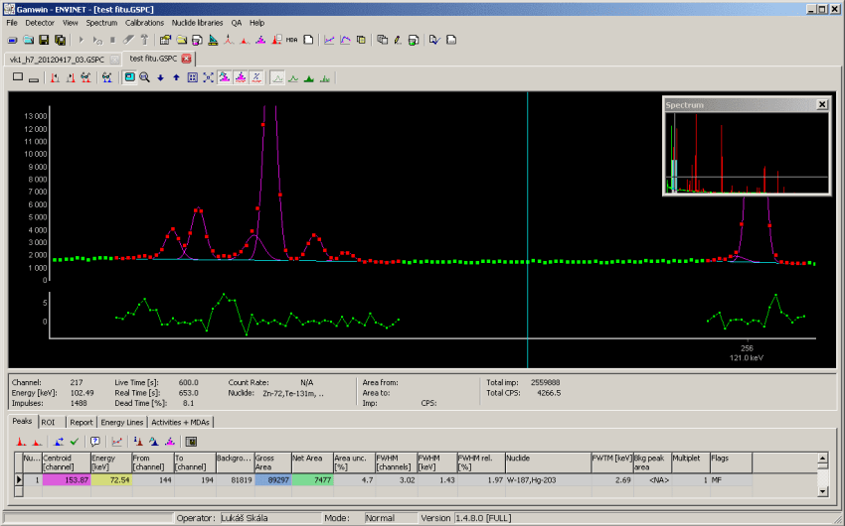Open the Calibrations menu

point(144,22)
